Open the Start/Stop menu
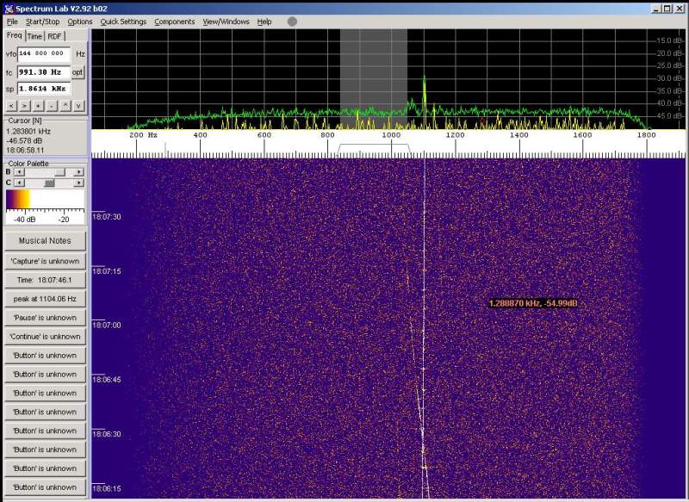The image size is (689, 502). coord(43,22)
